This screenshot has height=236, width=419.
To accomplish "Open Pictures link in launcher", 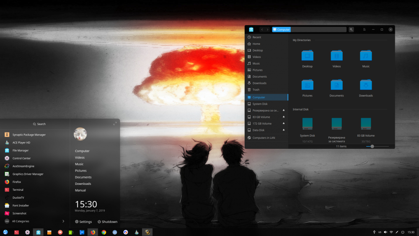I will point(81,171).
